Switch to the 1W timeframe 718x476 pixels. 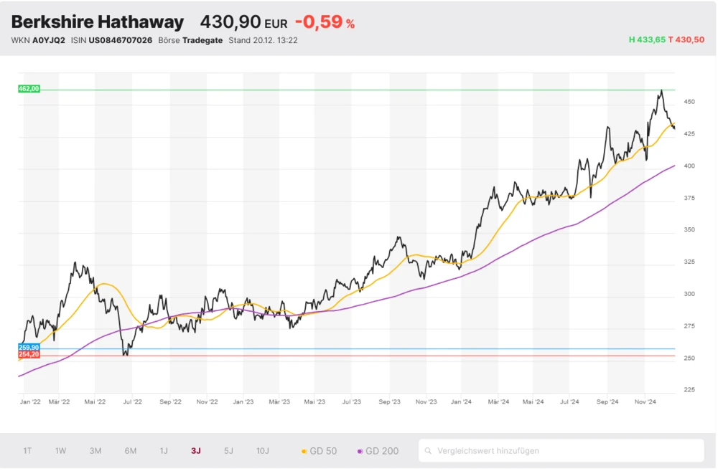(60, 451)
